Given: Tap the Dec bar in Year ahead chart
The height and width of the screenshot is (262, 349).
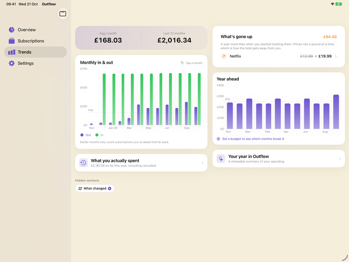Looking at the screenshot, I should (x=249, y=114).
